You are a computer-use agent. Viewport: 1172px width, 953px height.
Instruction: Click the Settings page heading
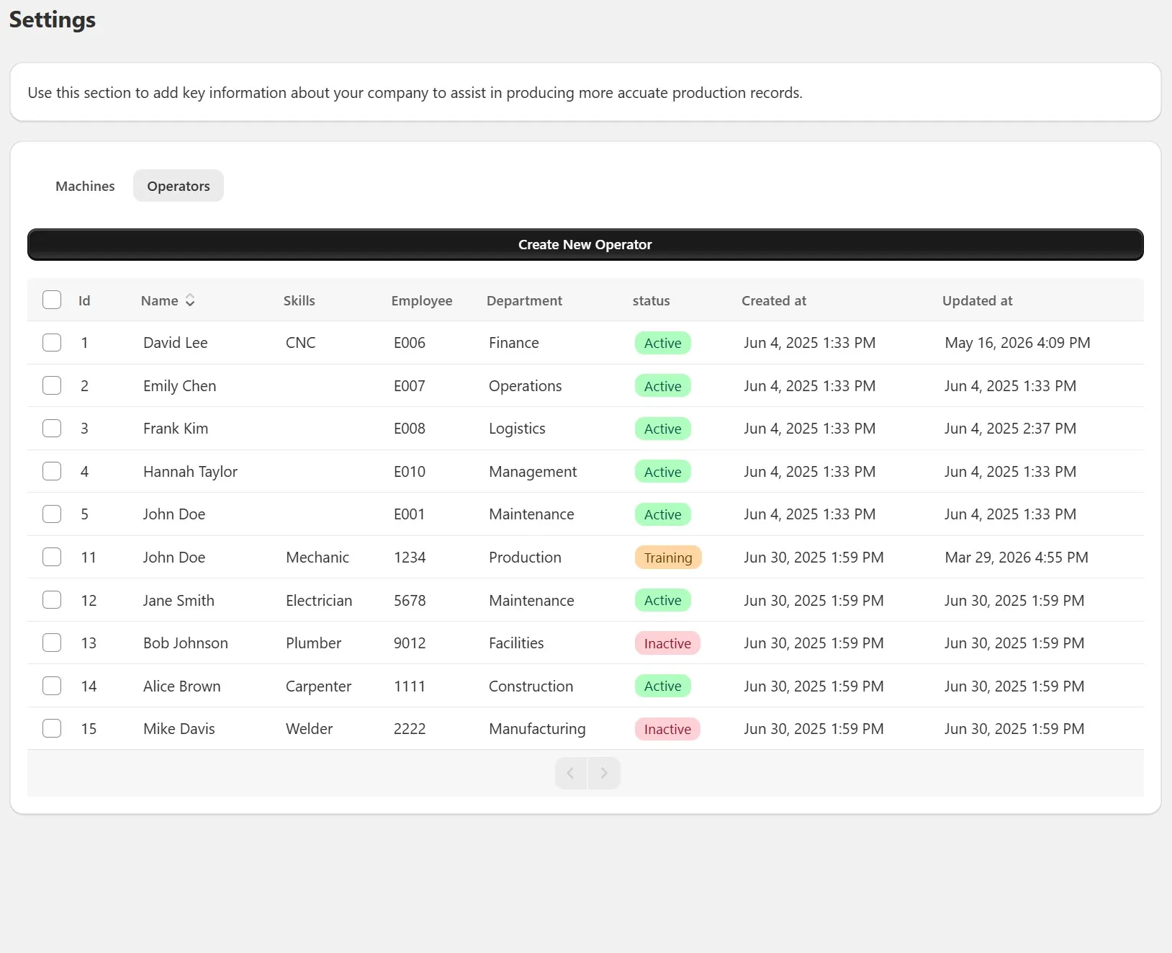(x=53, y=19)
